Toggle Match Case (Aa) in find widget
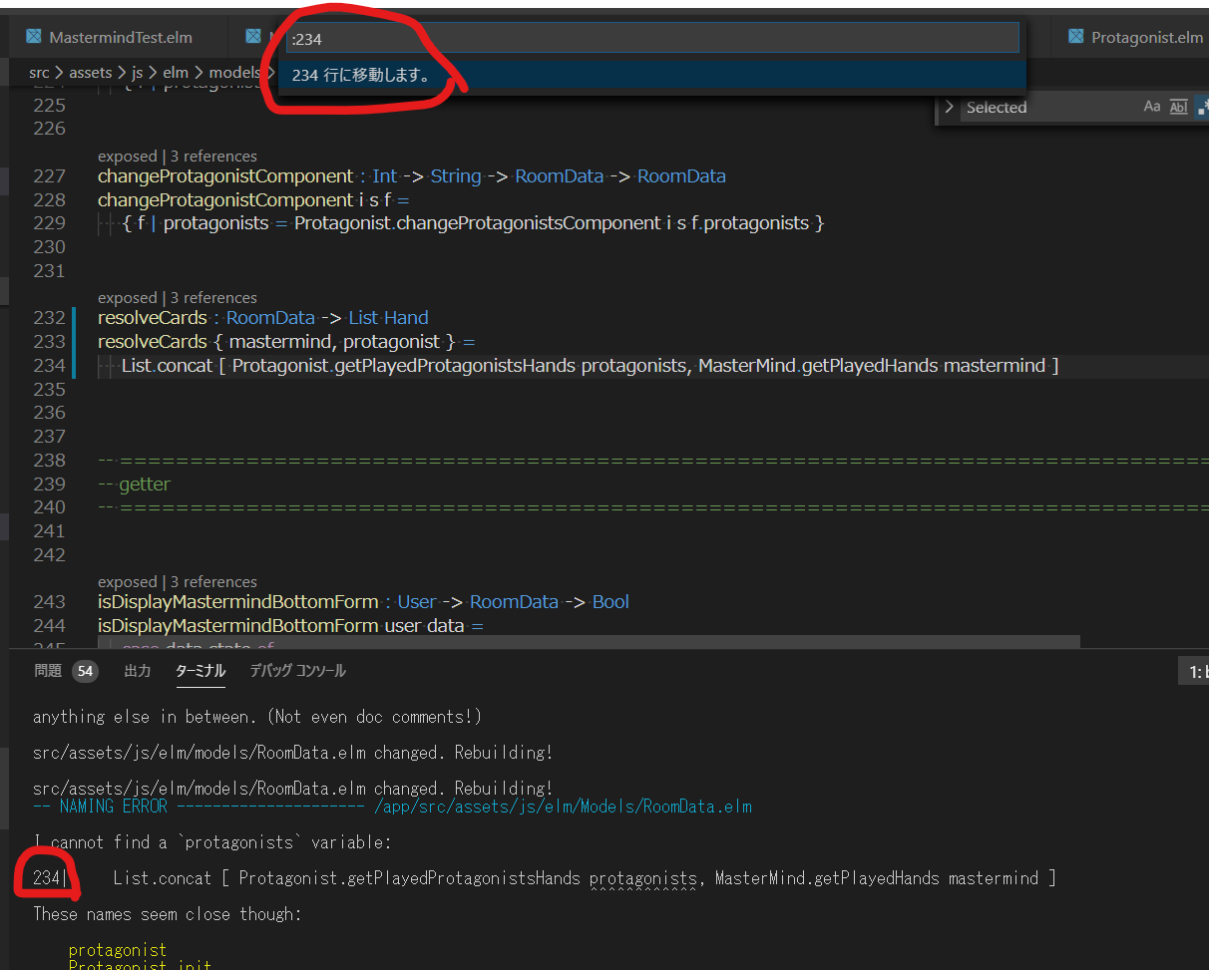 (1152, 107)
